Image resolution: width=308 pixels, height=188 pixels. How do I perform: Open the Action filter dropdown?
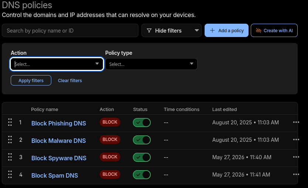click(x=57, y=64)
